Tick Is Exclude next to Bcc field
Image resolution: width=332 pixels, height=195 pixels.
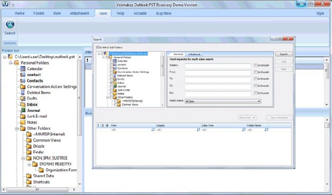255,93
